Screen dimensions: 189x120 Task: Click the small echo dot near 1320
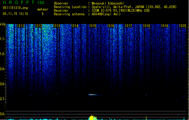point(184,96)
